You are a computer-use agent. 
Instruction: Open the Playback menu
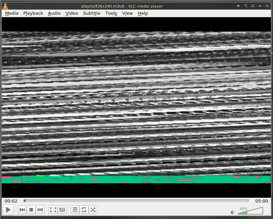click(x=33, y=13)
